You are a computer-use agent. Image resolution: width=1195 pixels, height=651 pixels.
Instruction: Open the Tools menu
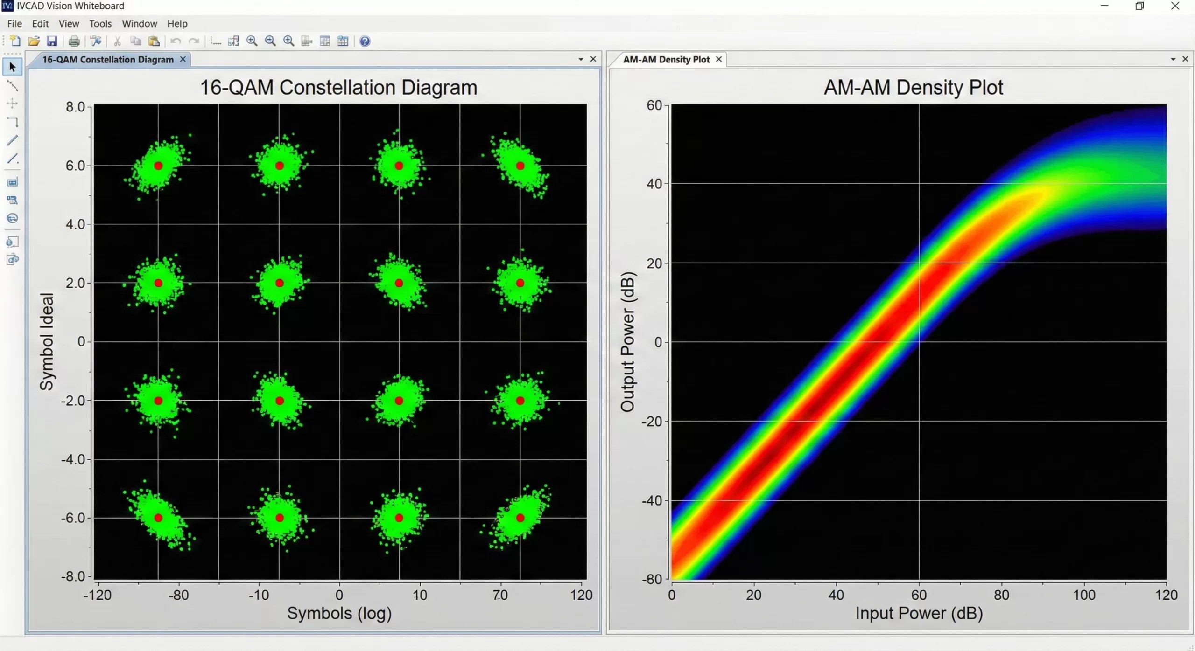click(x=100, y=23)
